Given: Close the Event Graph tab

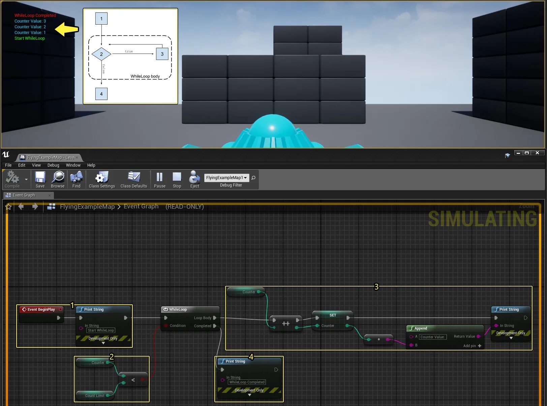Looking at the screenshot, I should tap(50, 195).
